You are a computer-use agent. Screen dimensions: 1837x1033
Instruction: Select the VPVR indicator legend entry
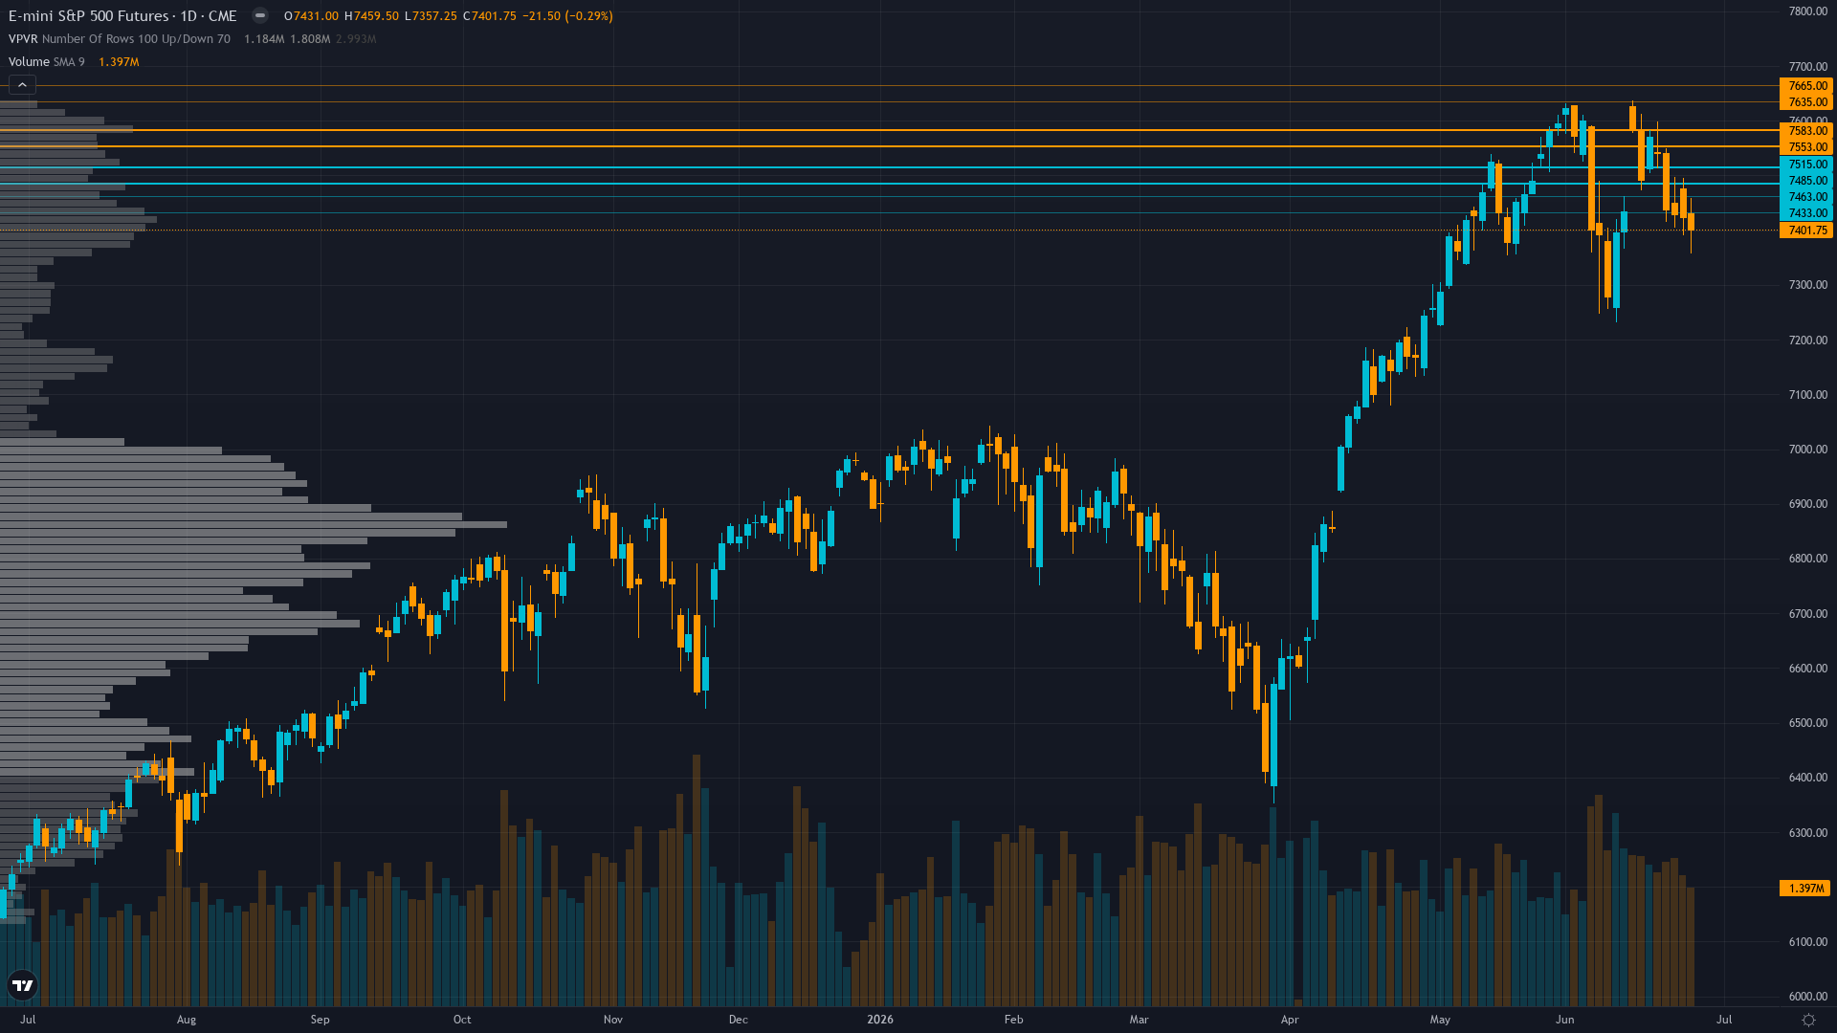click(x=120, y=39)
